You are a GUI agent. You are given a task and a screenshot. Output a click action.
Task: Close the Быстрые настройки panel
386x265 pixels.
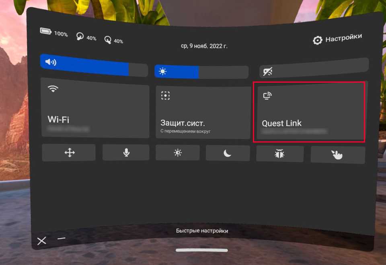point(42,241)
